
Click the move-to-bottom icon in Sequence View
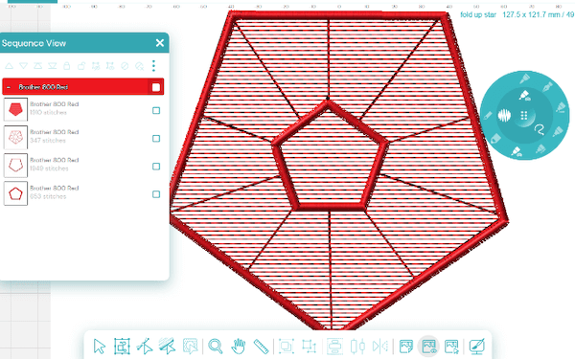[x=53, y=66]
